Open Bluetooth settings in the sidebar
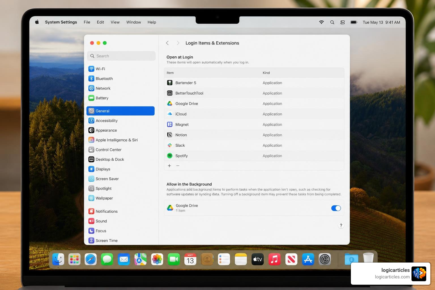The width and height of the screenshot is (435, 290). (x=121, y=78)
